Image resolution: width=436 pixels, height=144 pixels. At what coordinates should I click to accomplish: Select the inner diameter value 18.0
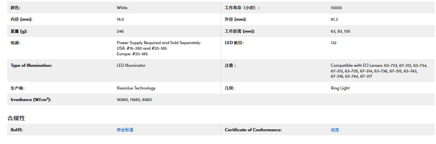tap(120, 19)
